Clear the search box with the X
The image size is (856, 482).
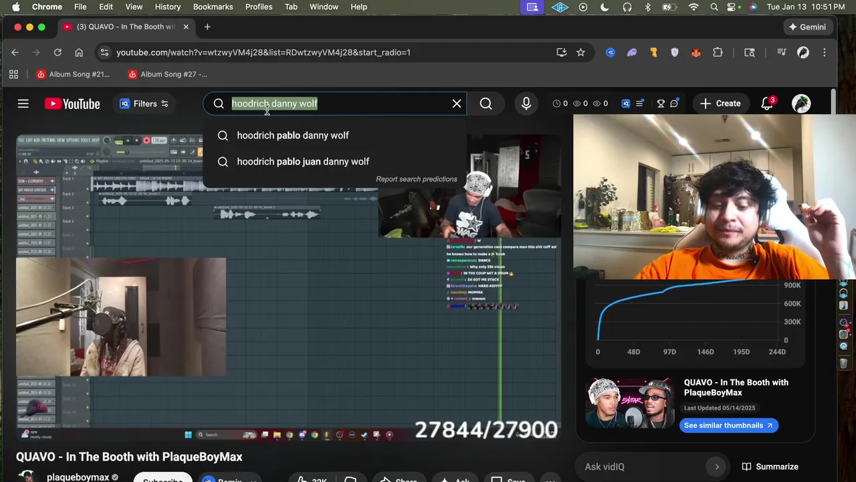tap(457, 104)
